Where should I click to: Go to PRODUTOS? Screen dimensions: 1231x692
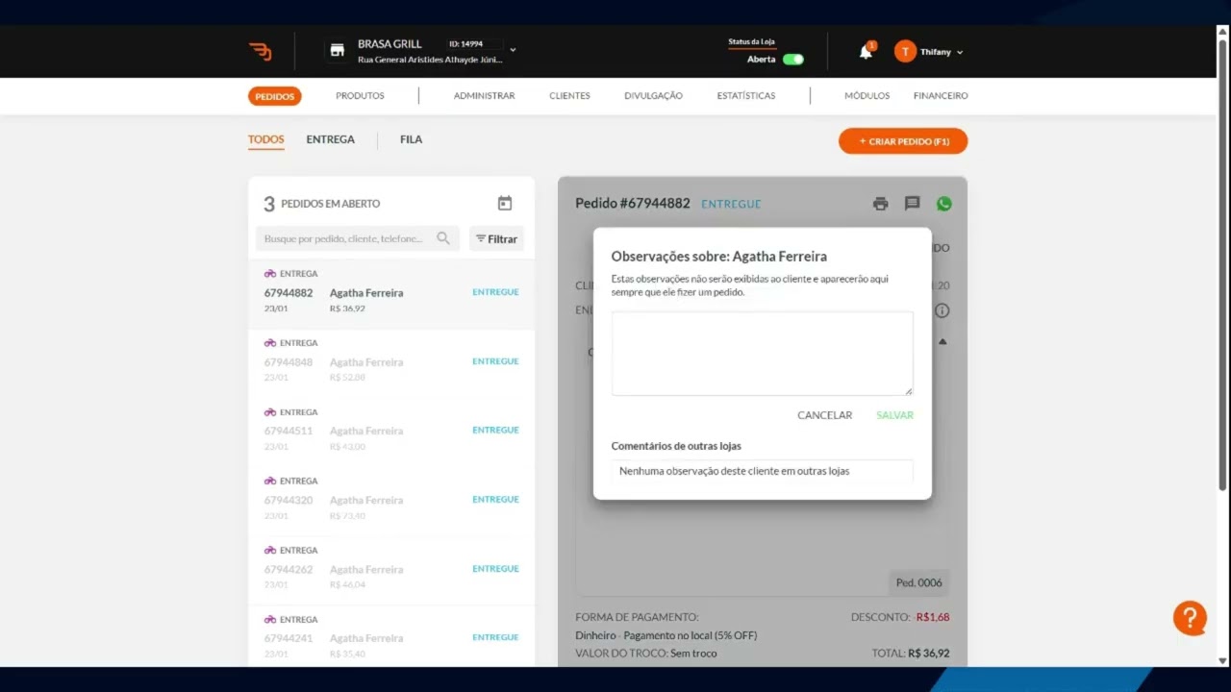click(360, 96)
